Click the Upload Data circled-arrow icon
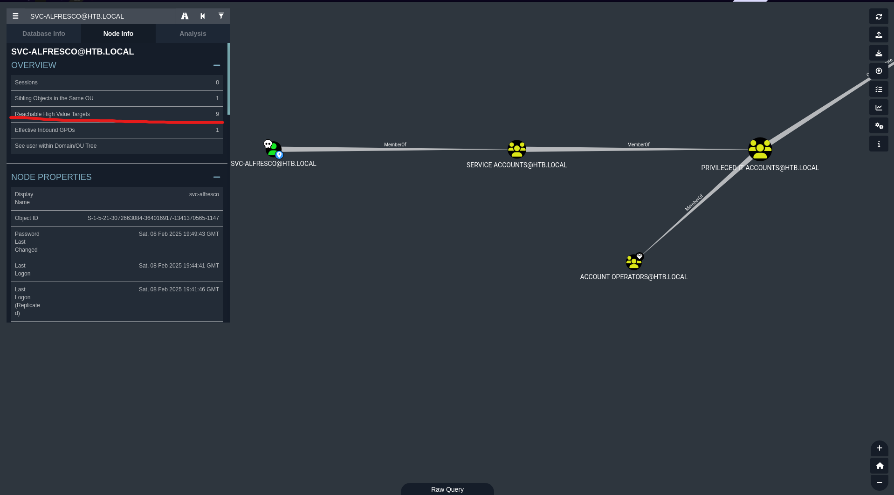The image size is (894, 495). (878, 71)
